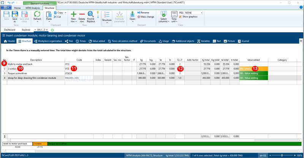Select row Walk to motor and back
304x158 pixels.
pyautogui.click(x=152, y=64)
